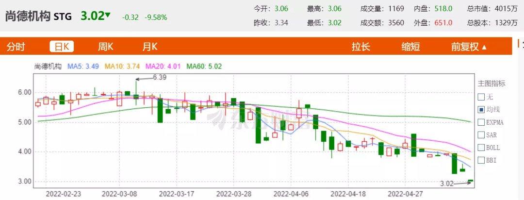524x200 pixels.
Task: Click the 尚德机构 STG stock title
Action: point(38,16)
